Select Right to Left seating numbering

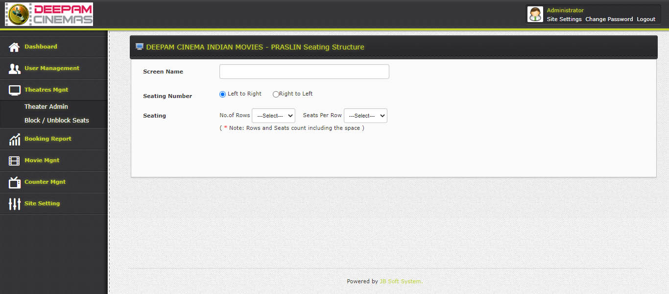tap(276, 94)
